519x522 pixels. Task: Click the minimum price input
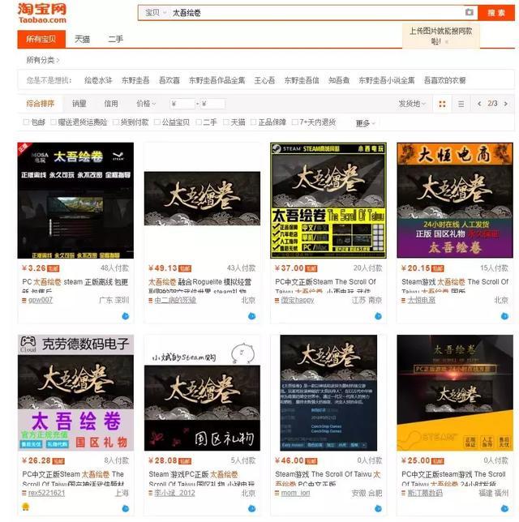tap(182, 104)
